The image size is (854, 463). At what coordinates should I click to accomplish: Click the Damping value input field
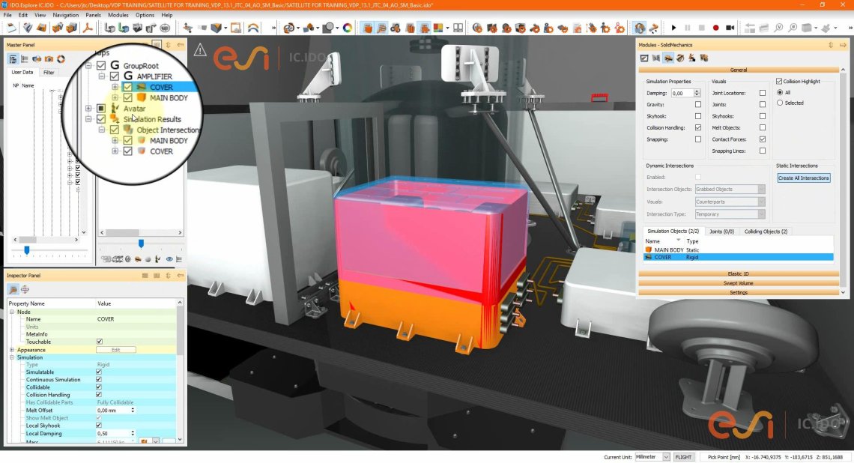pyautogui.click(x=682, y=93)
